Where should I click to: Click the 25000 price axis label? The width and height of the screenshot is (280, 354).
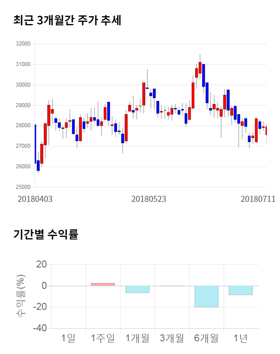pos(23,187)
